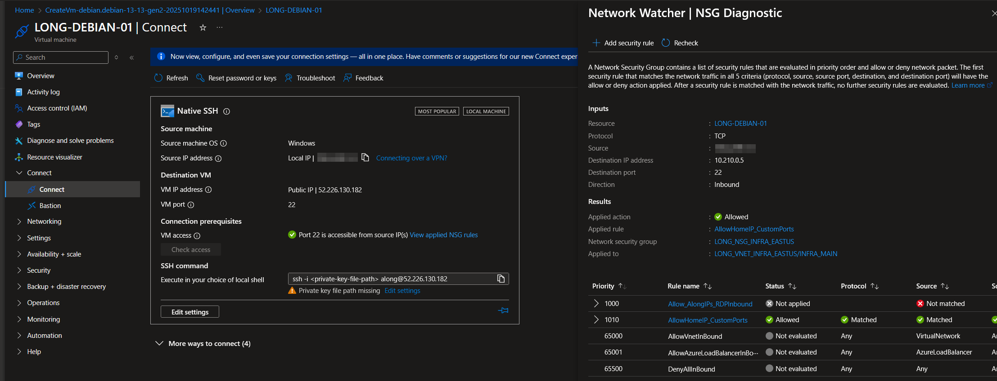Click the Recheck icon in NSG Diagnostic
Screen dimensions: 997x381
click(x=666, y=43)
